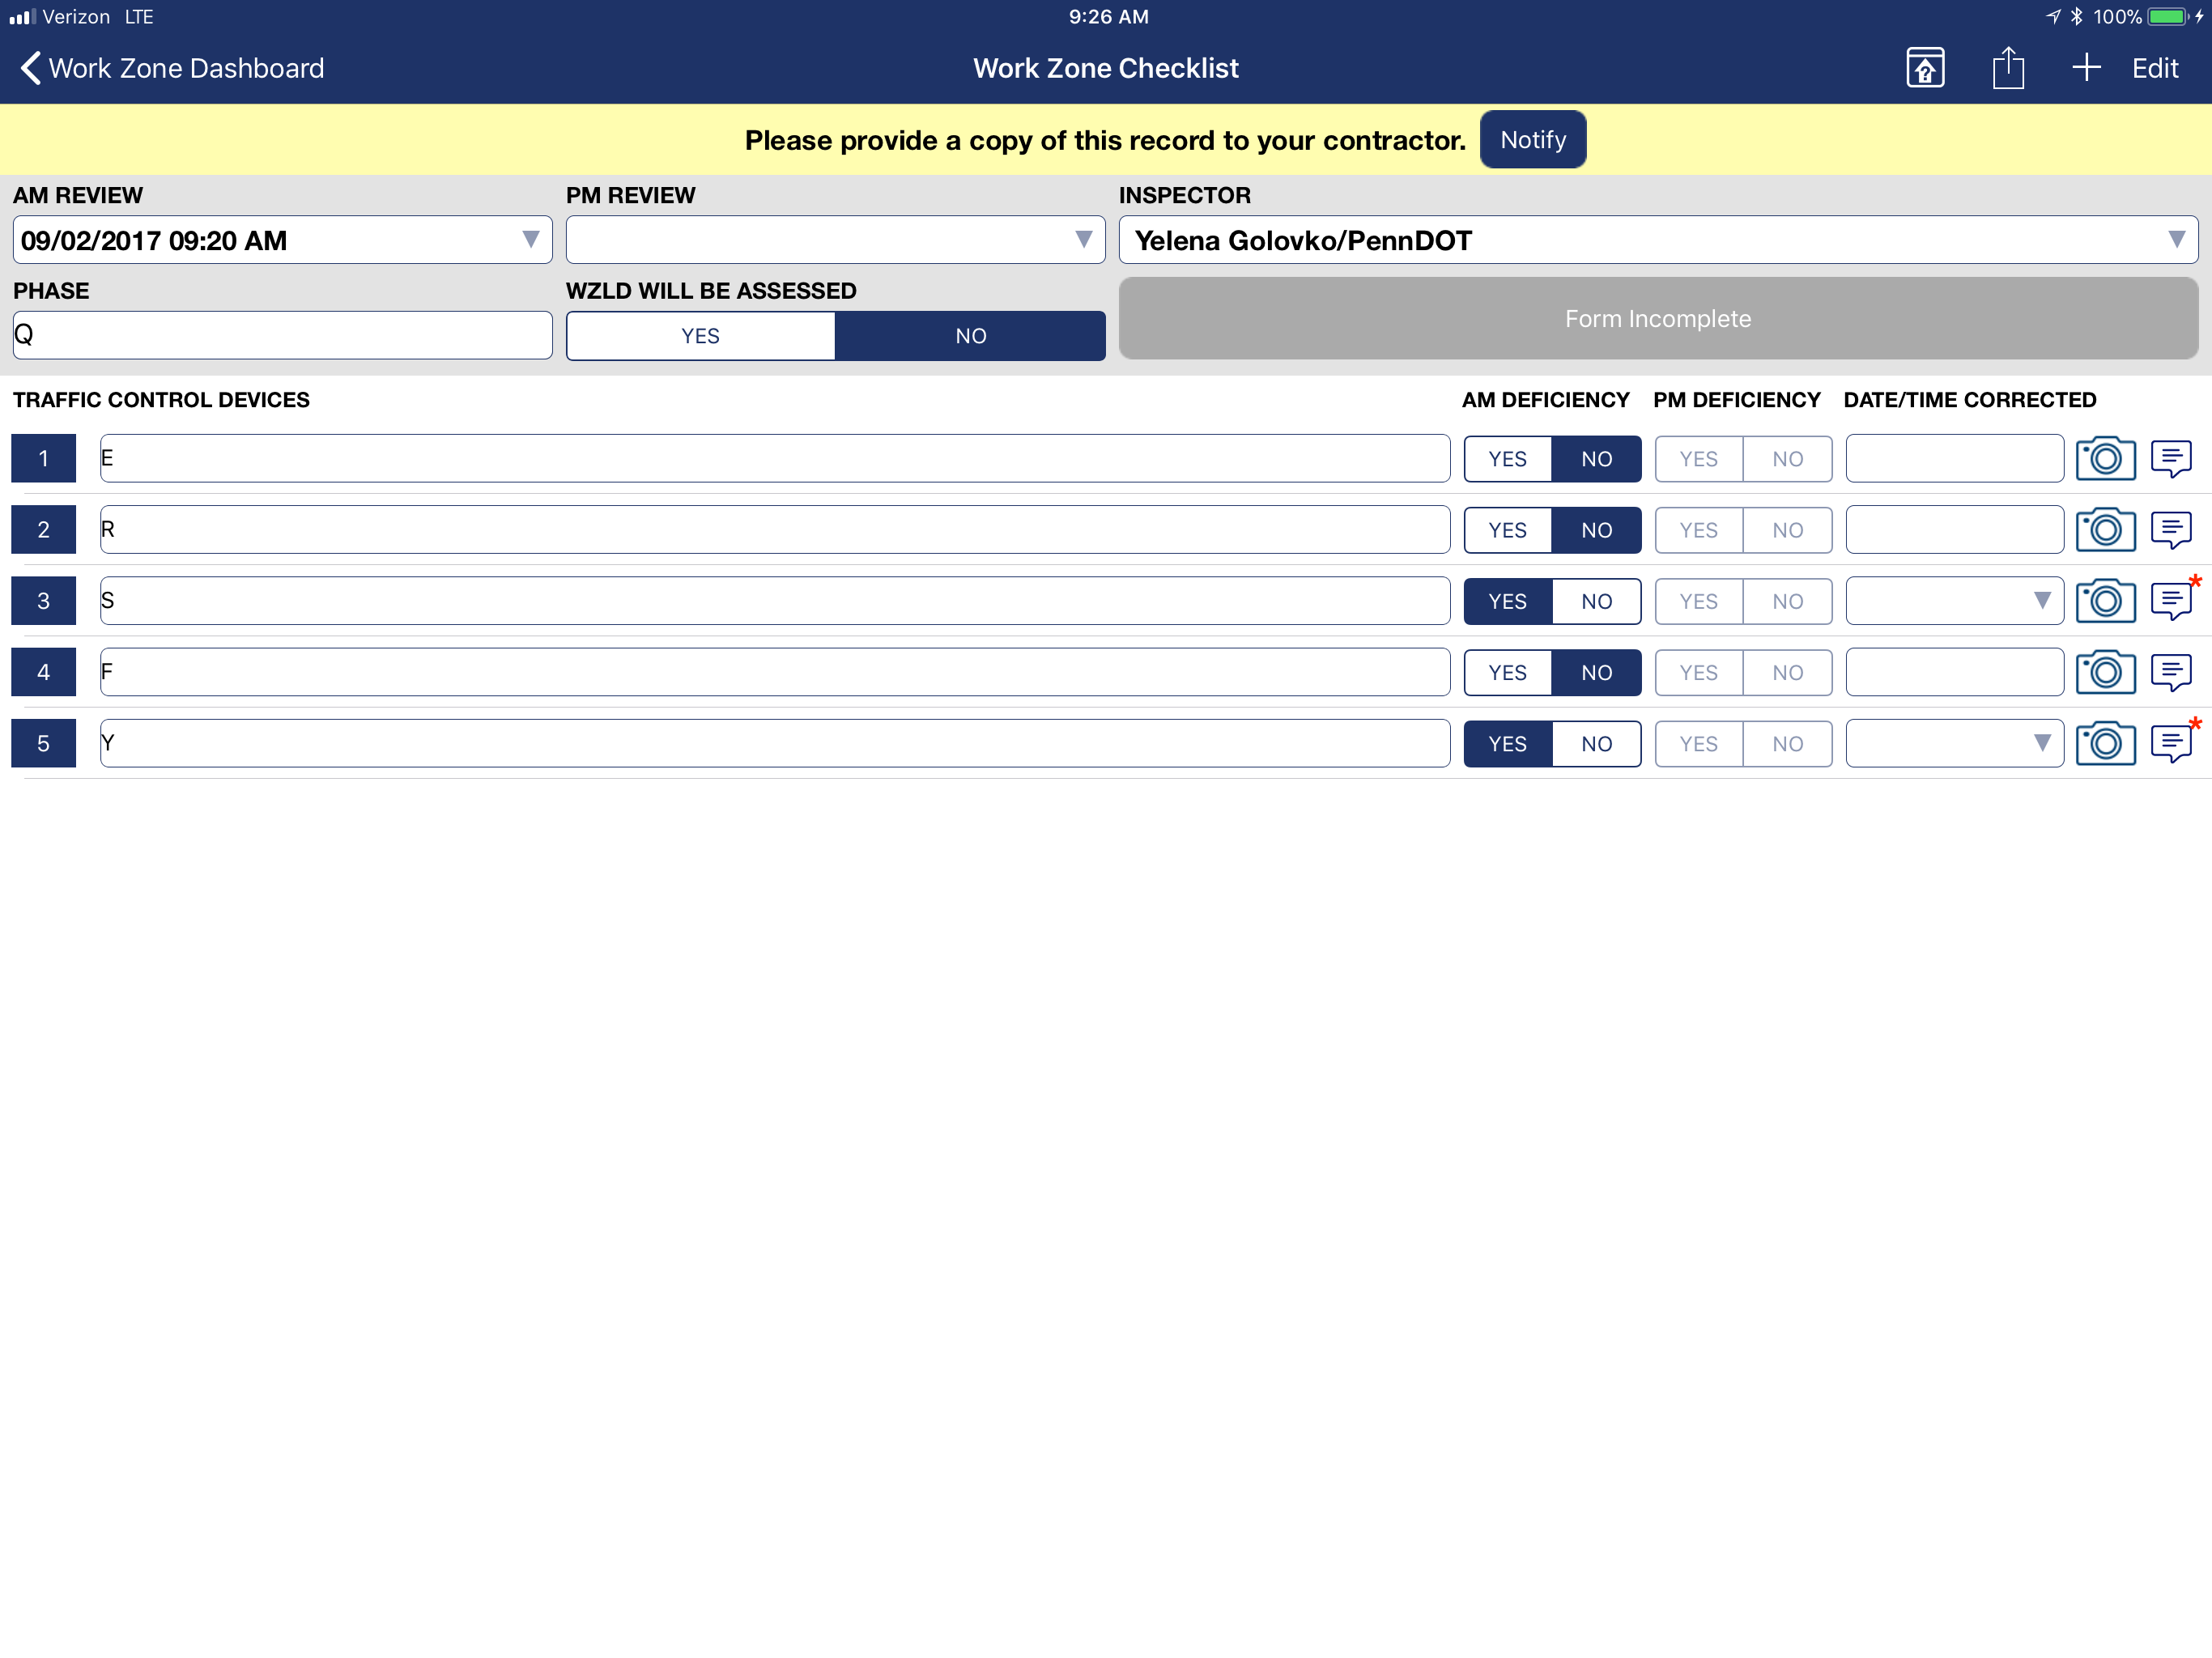This screenshot has width=2212, height=1658.
Task: Set row 4 PM Deficiency to YES
Action: (1698, 672)
